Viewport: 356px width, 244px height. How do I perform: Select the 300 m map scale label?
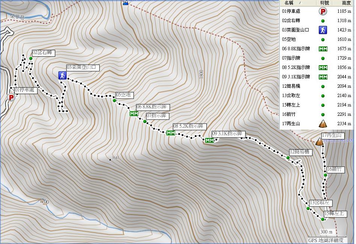pyautogui.click(x=326, y=232)
